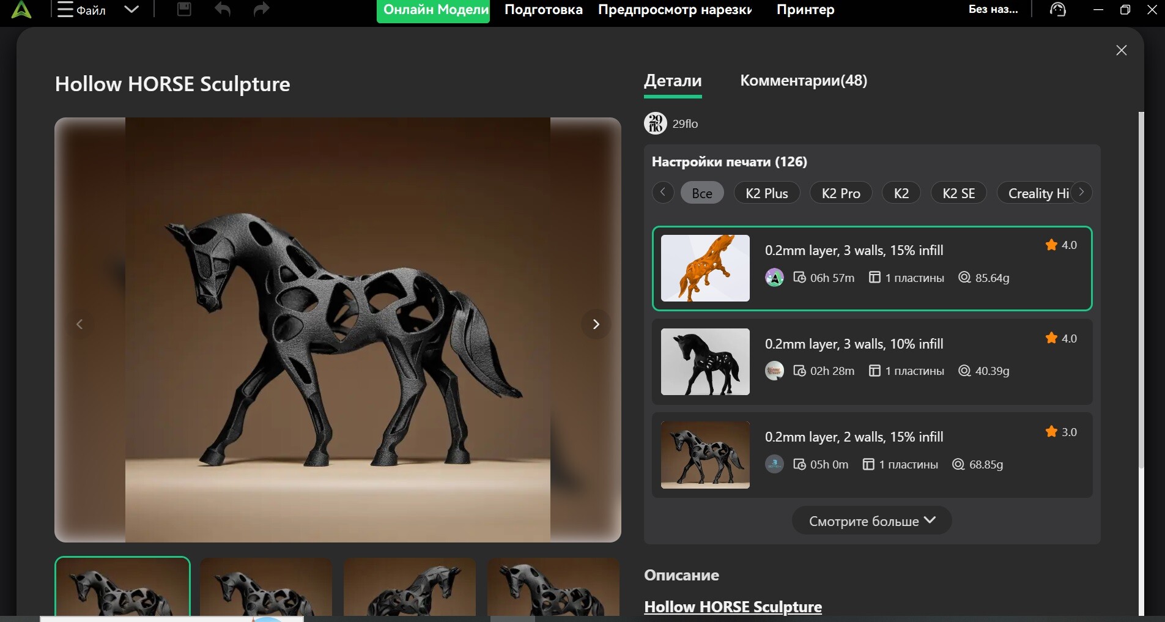Click the filament weight icon beside 40.39g
Screen dimensions: 1165x622
964,371
